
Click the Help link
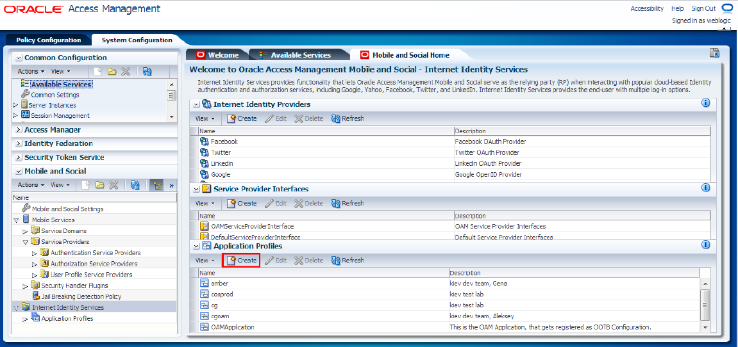(x=677, y=8)
